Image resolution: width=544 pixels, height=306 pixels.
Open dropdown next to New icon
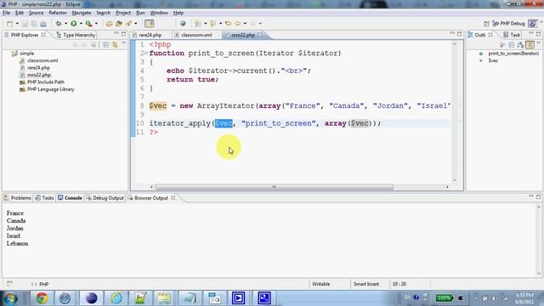point(17,24)
